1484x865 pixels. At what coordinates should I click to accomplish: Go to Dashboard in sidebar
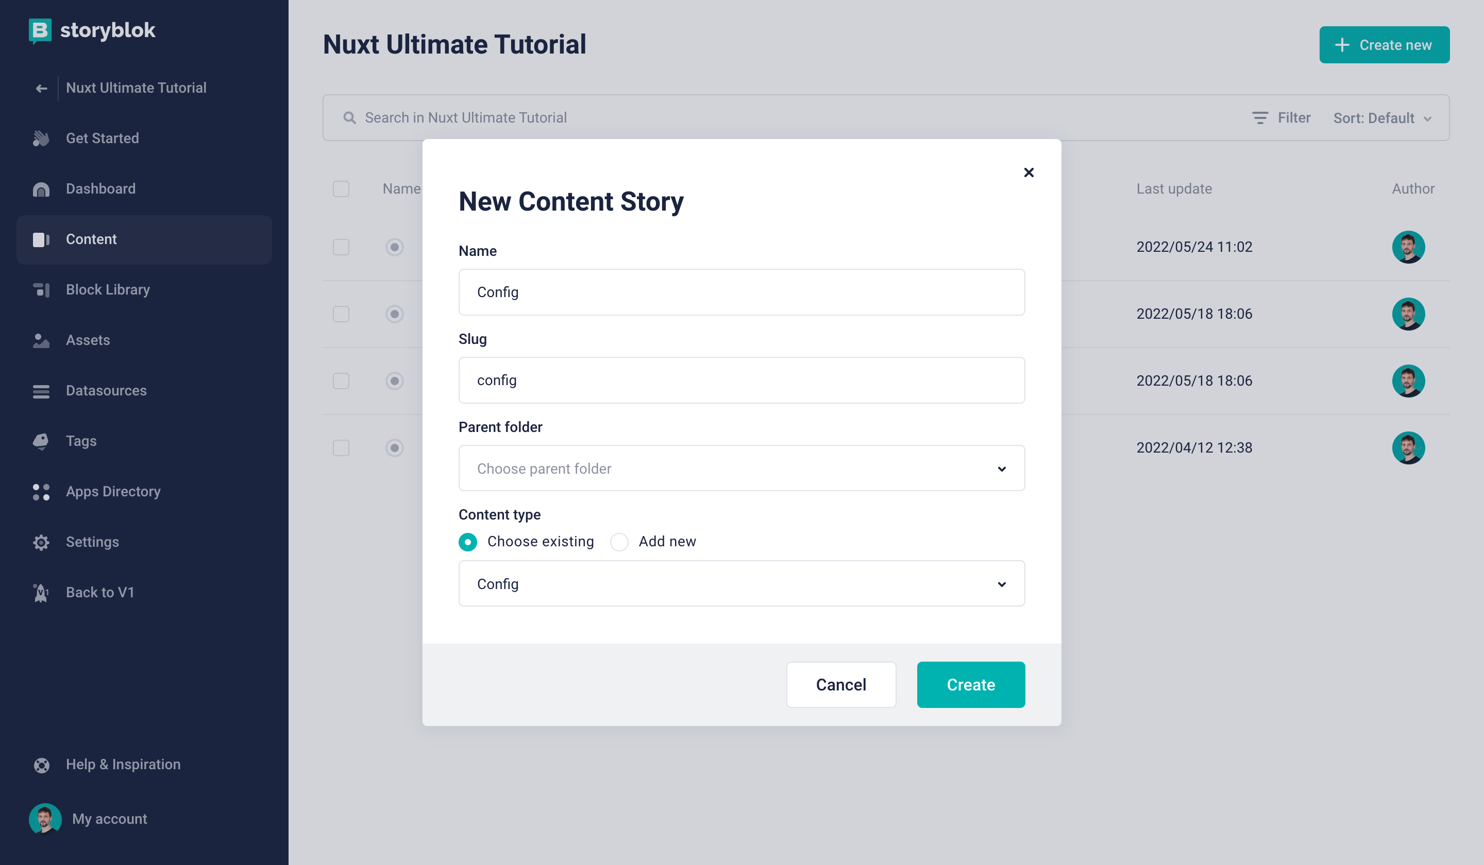(100, 189)
